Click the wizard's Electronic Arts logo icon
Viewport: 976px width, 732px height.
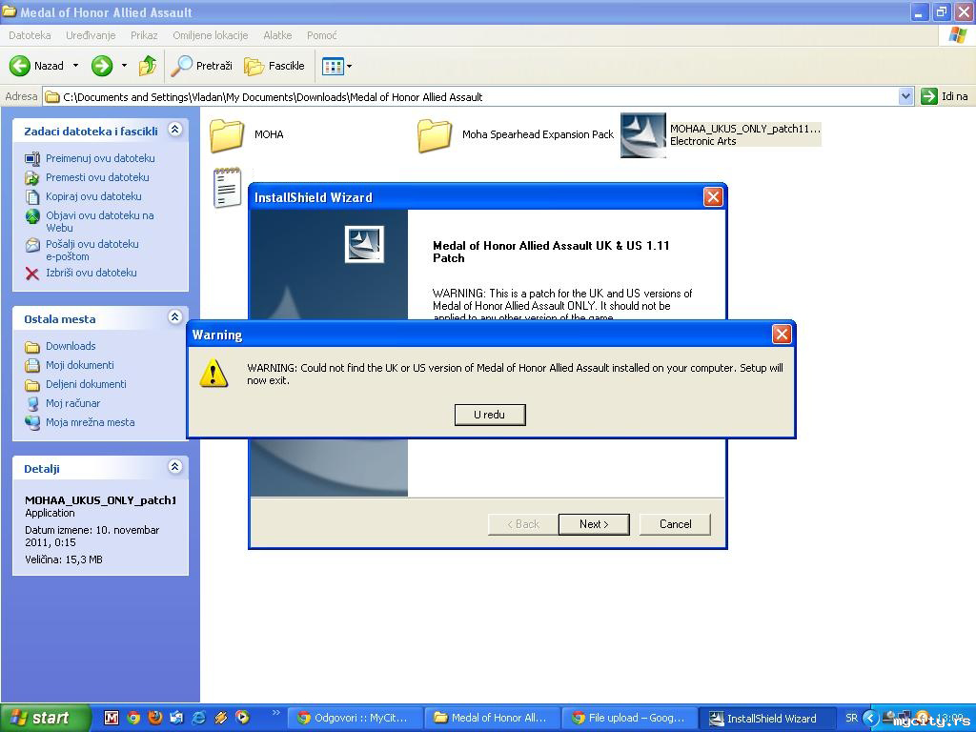[364, 243]
